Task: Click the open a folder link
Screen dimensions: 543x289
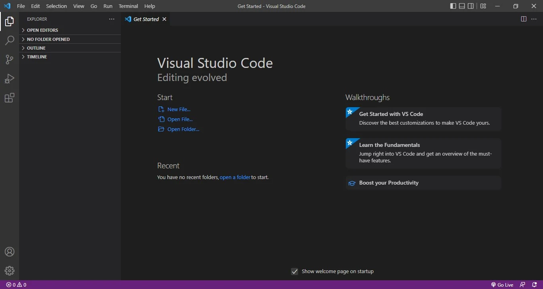Action: pyautogui.click(x=235, y=177)
